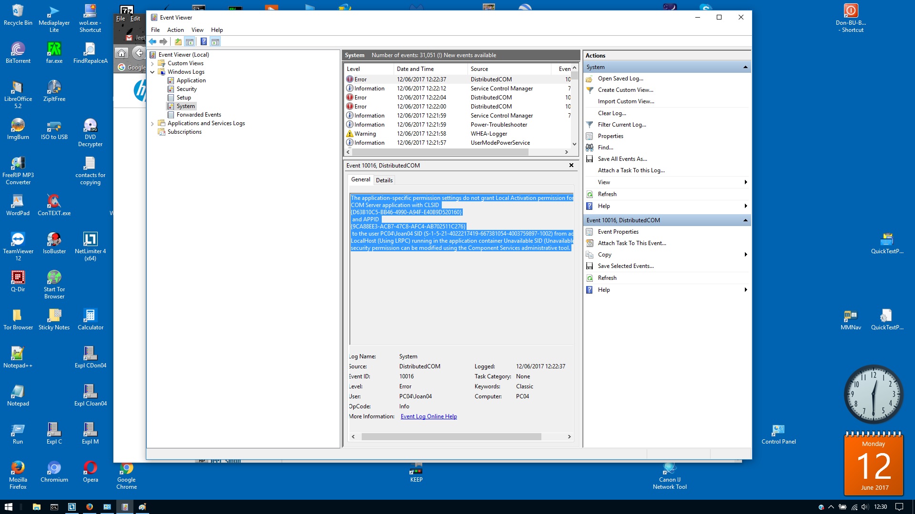Expand Applications and Services Logs node
This screenshot has width=915, height=514.
[152, 123]
